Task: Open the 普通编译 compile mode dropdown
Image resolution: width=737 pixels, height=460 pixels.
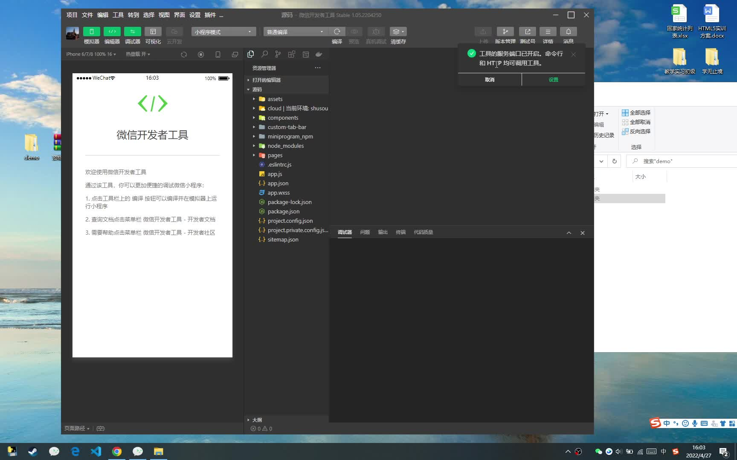Action: [x=295, y=32]
